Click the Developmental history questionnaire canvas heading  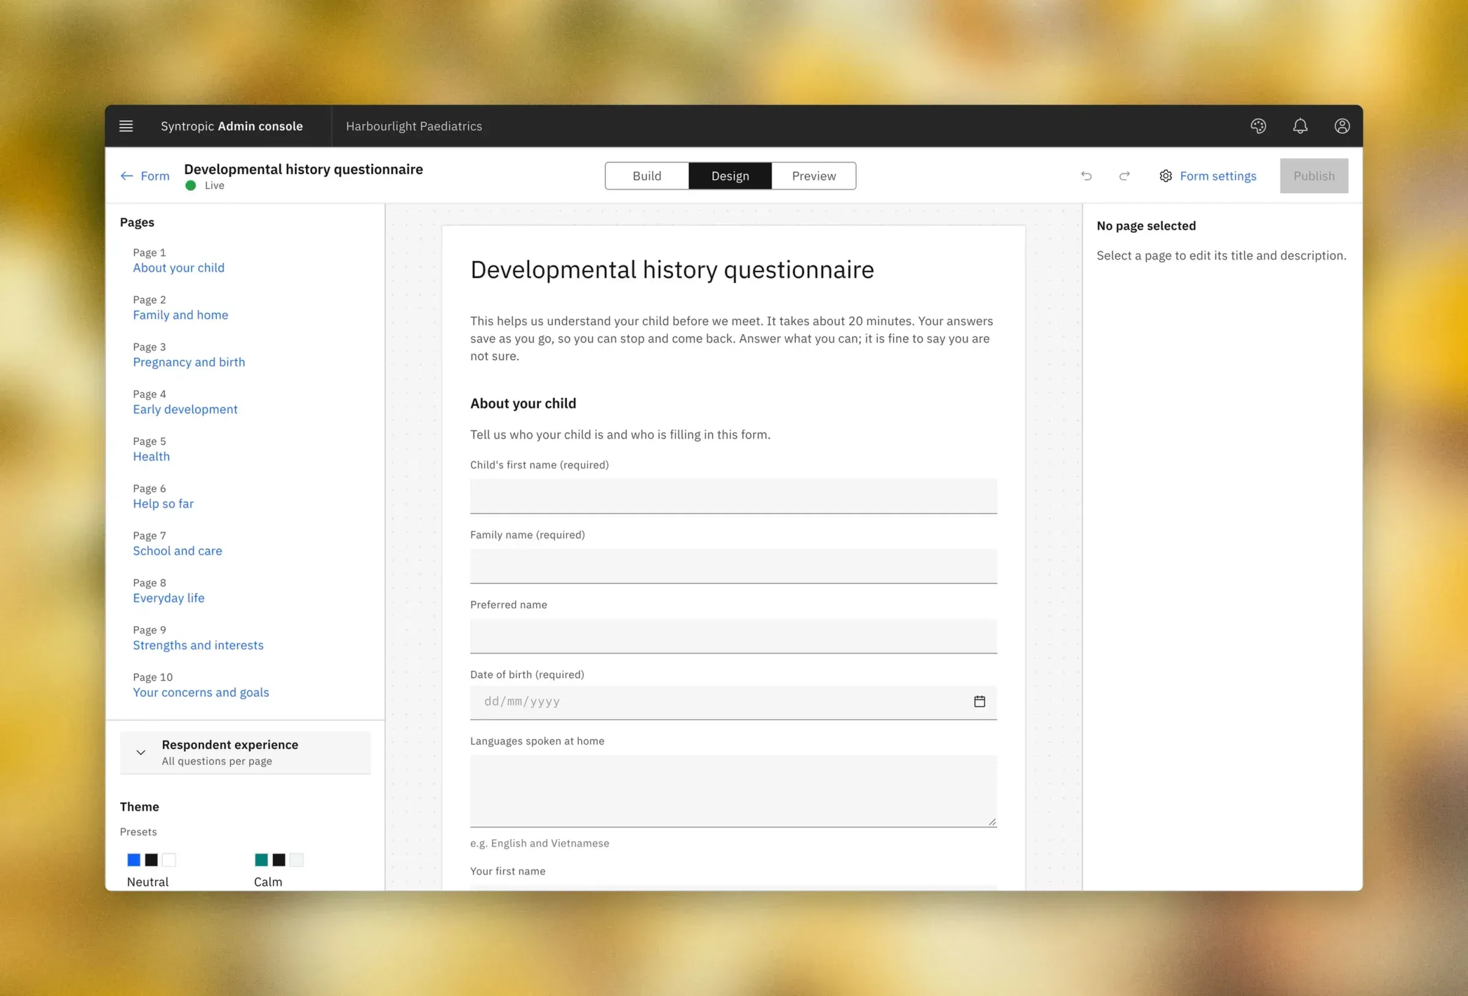[672, 270]
